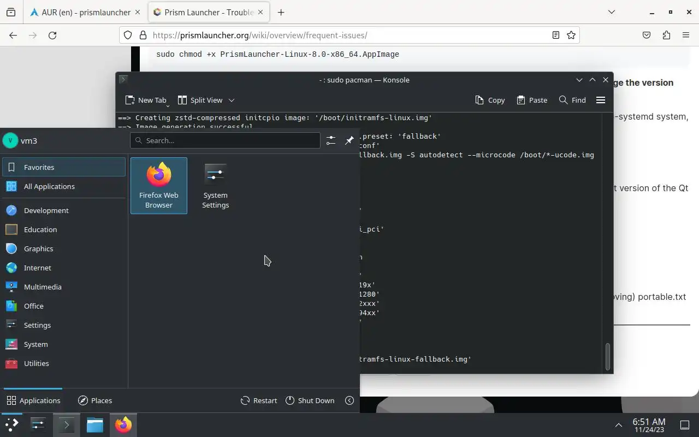Click Split View in Konsole
The image size is (699, 437).
(x=200, y=100)
